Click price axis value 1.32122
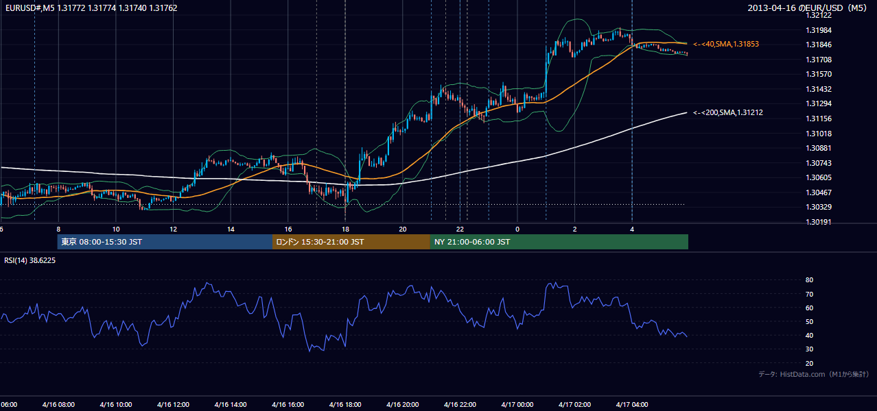 819,15
